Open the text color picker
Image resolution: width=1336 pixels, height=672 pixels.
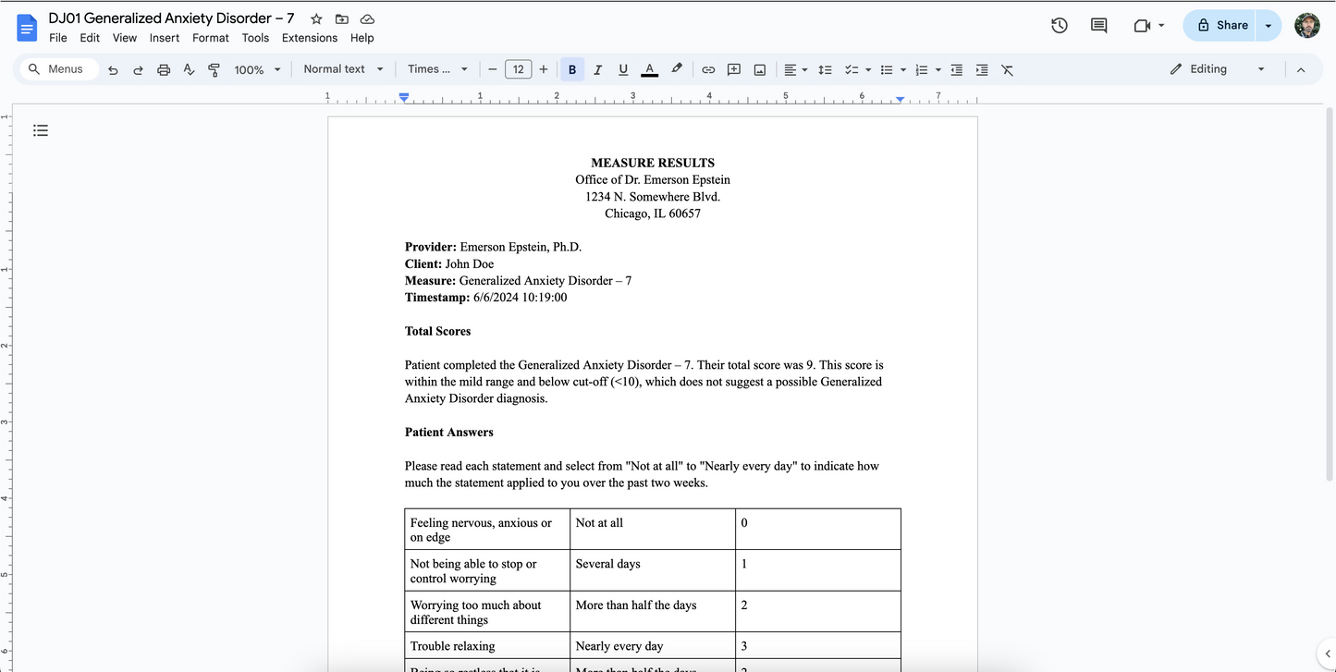pos(649,69)
